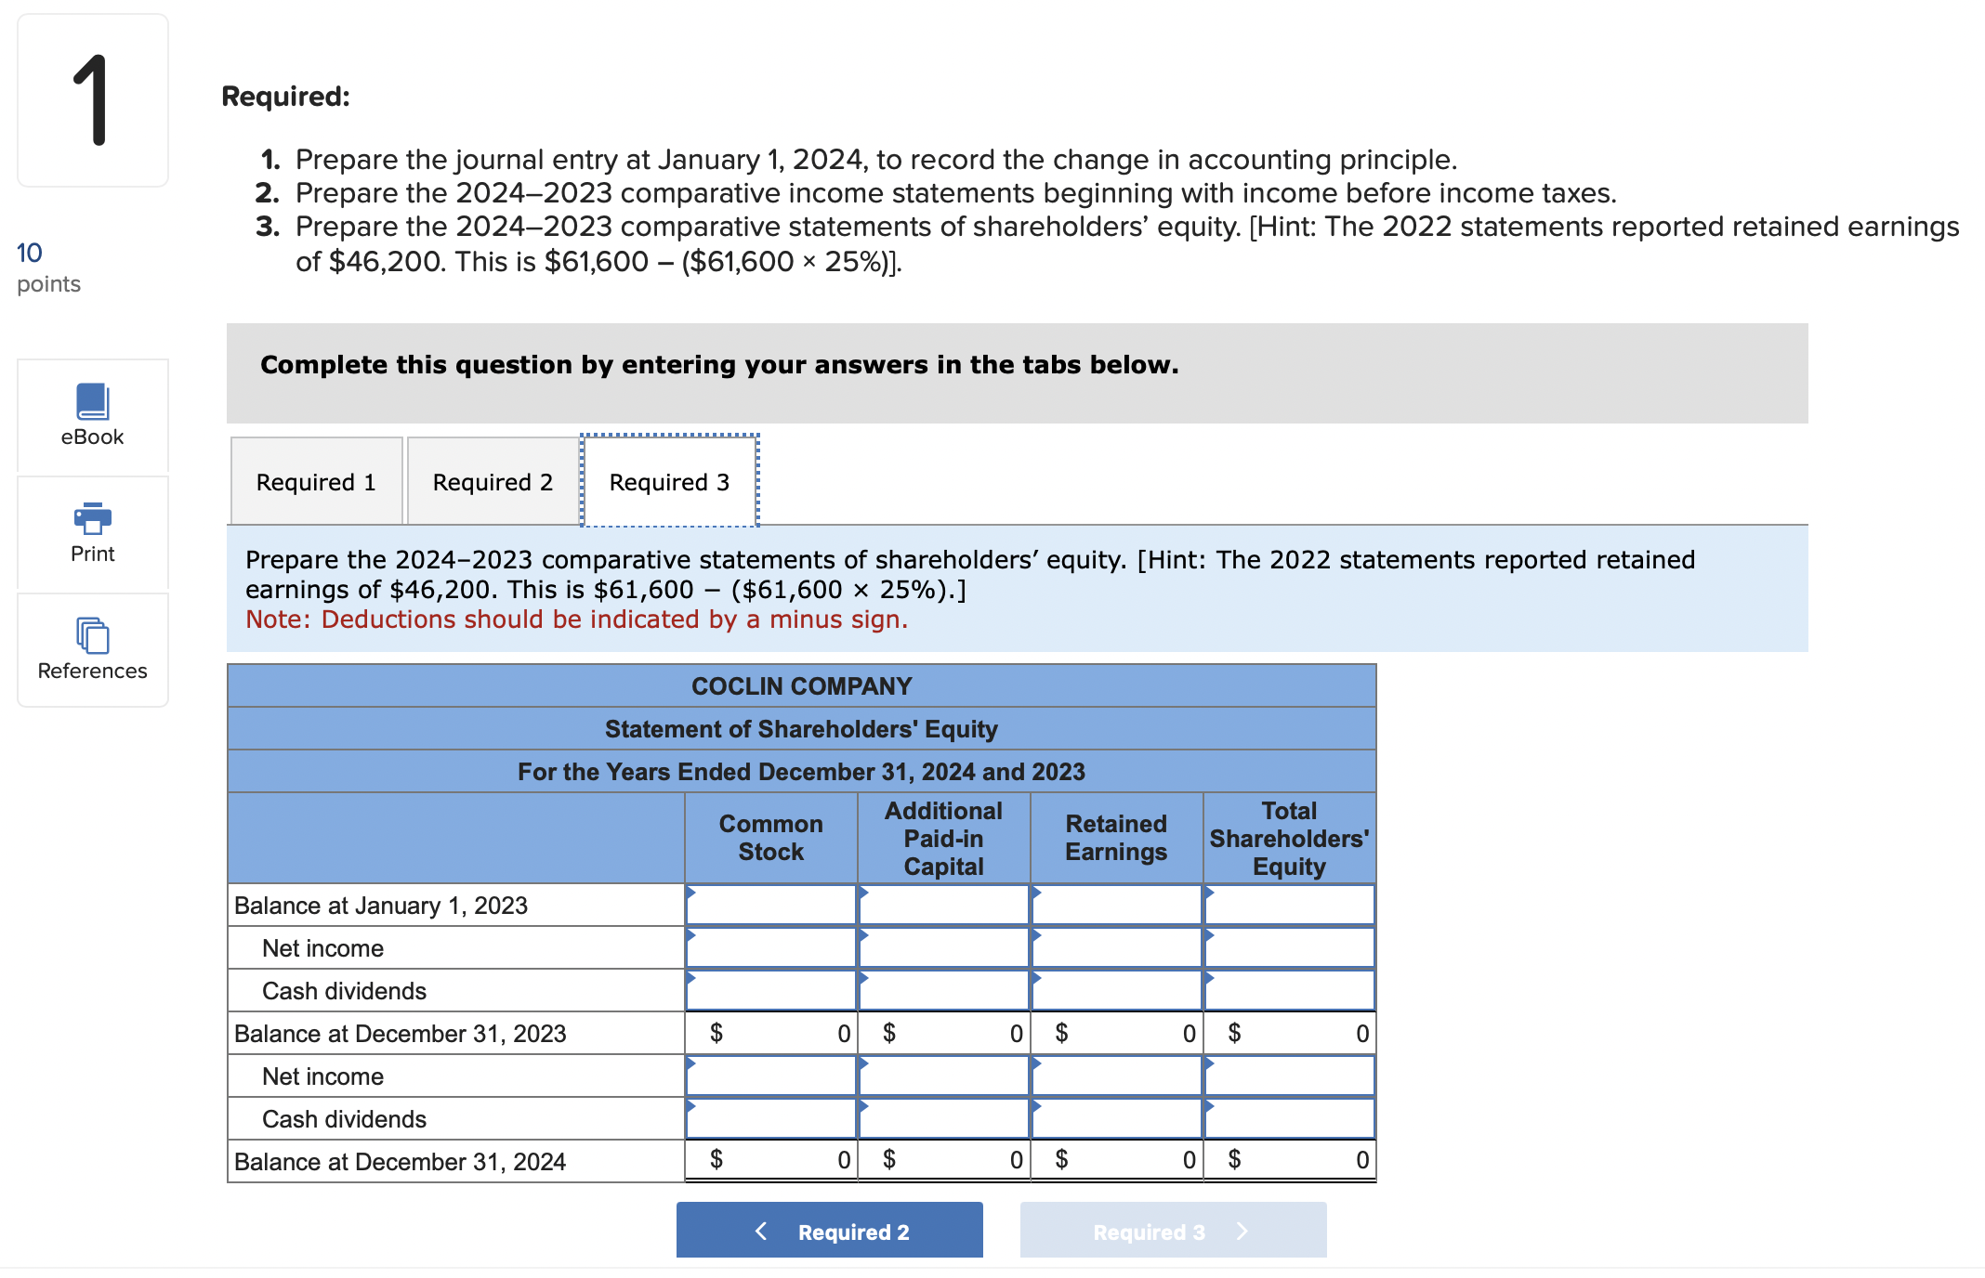The height and width of the screenshot is (1278, 1985).
Task: Click Total Shareholders' Equity cell for second Cash dividends row
Action: [1289, 1118]
